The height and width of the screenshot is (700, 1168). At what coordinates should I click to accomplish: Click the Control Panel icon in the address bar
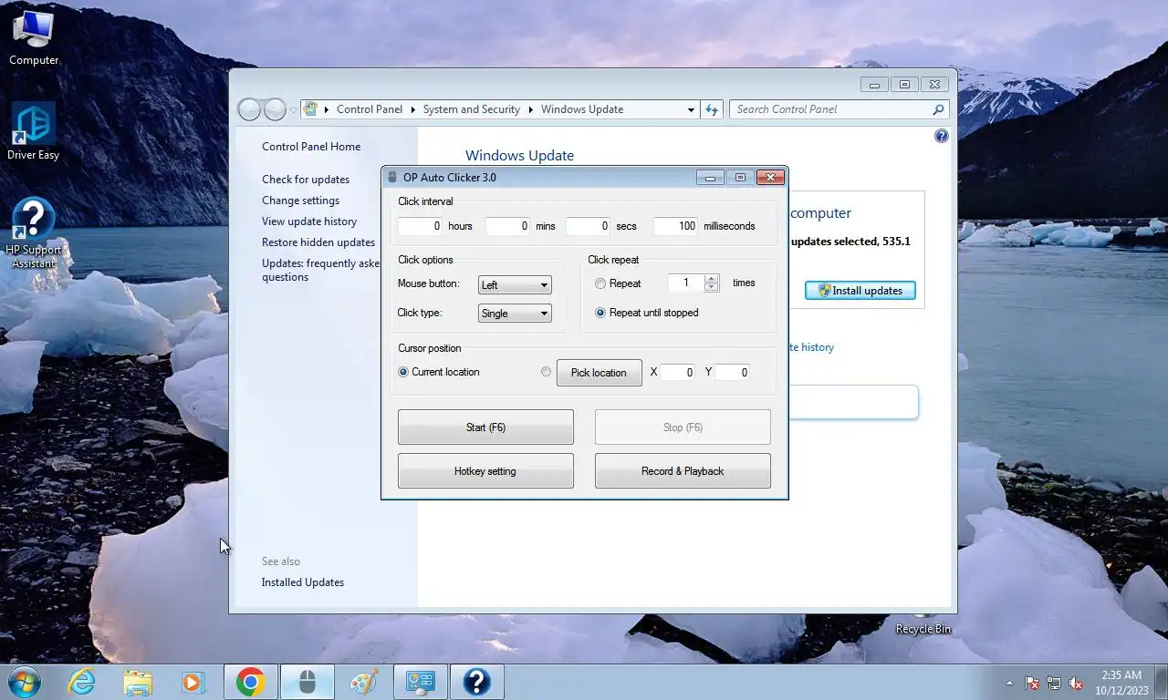click(310, 109)
